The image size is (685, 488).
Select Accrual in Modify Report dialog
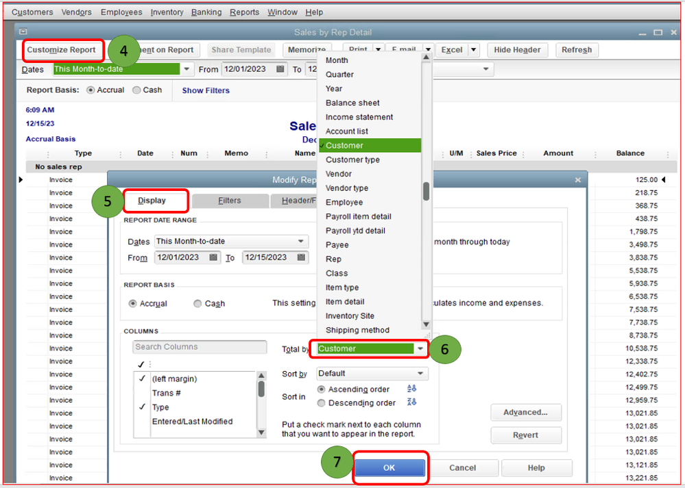[133, 303]
